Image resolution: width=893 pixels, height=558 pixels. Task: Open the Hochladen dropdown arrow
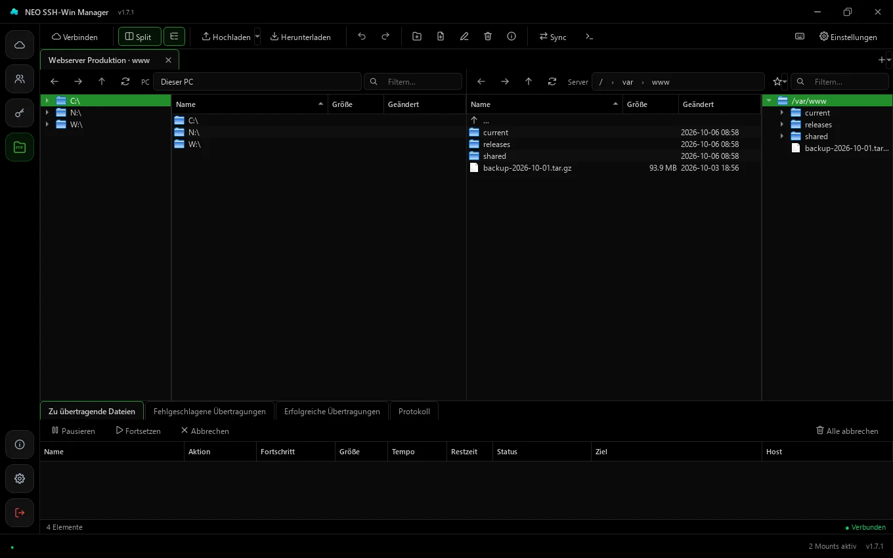257,37
